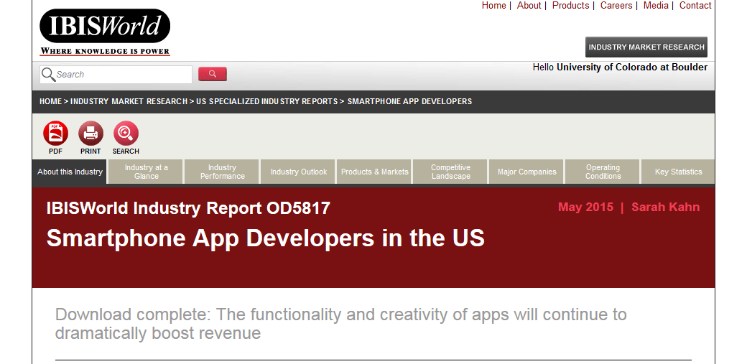This screenshot has width=747, height=364.
Task: Click the author name Sarah Kahn
Action: pos(666,207)
